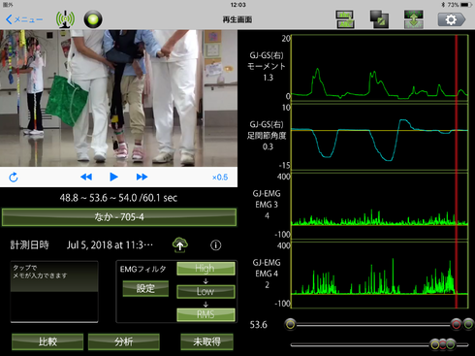The image size is (475, 356).
Task: Tap the gait video frame
Action: [118, 98]
